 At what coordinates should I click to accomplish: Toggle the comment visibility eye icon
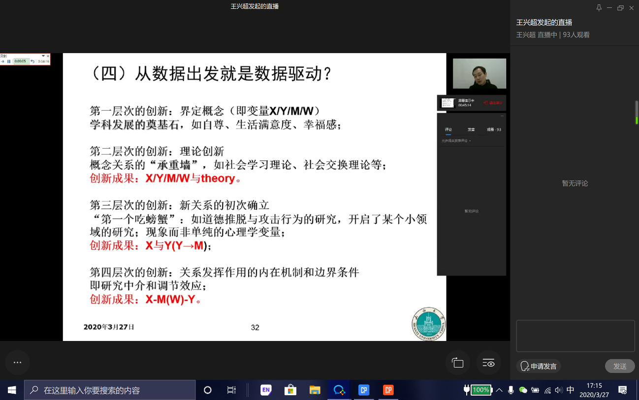click(x=488, y=363)
